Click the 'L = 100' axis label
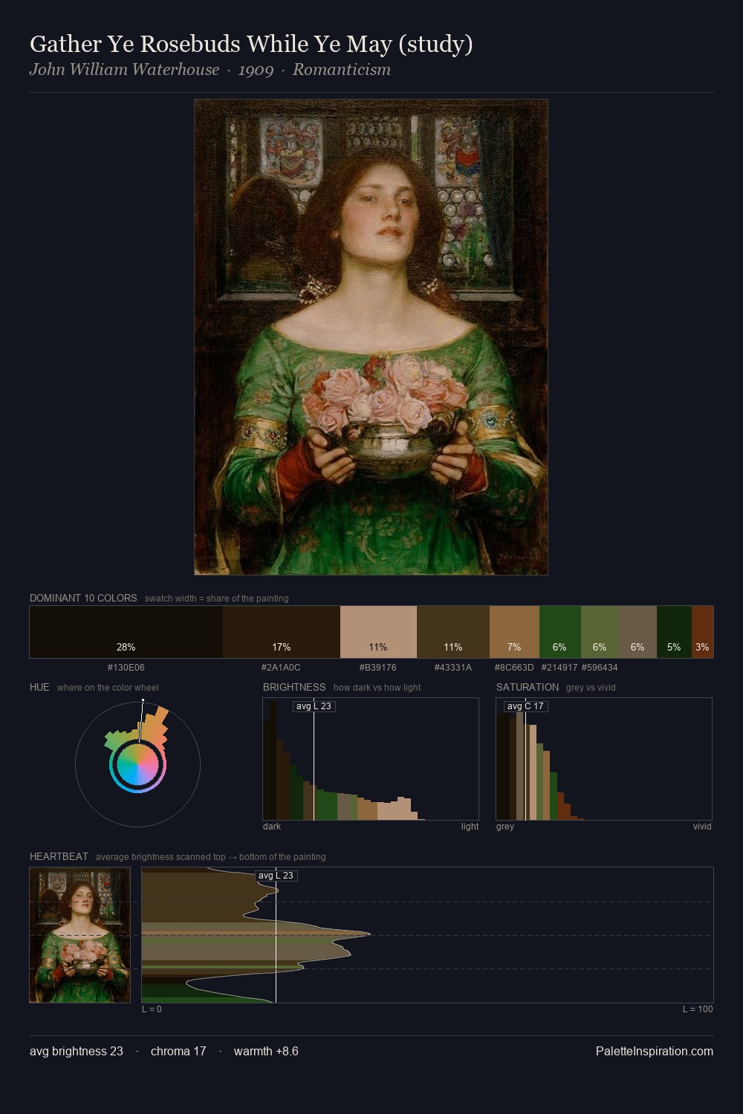 click(x=698, y=1009)
